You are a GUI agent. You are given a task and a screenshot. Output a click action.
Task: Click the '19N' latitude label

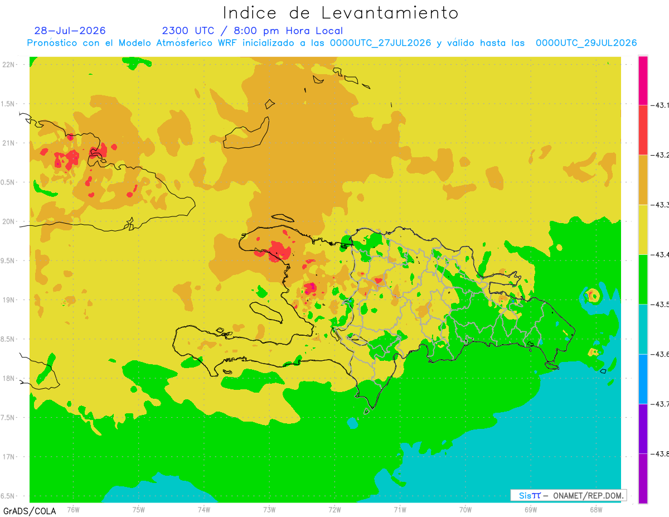pos(9,299)
